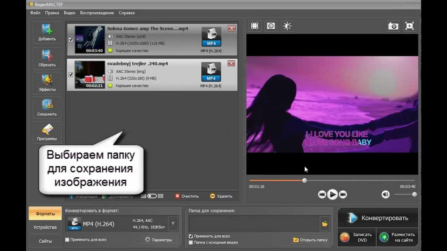Click the save folder path field

(x=255, y=224)
